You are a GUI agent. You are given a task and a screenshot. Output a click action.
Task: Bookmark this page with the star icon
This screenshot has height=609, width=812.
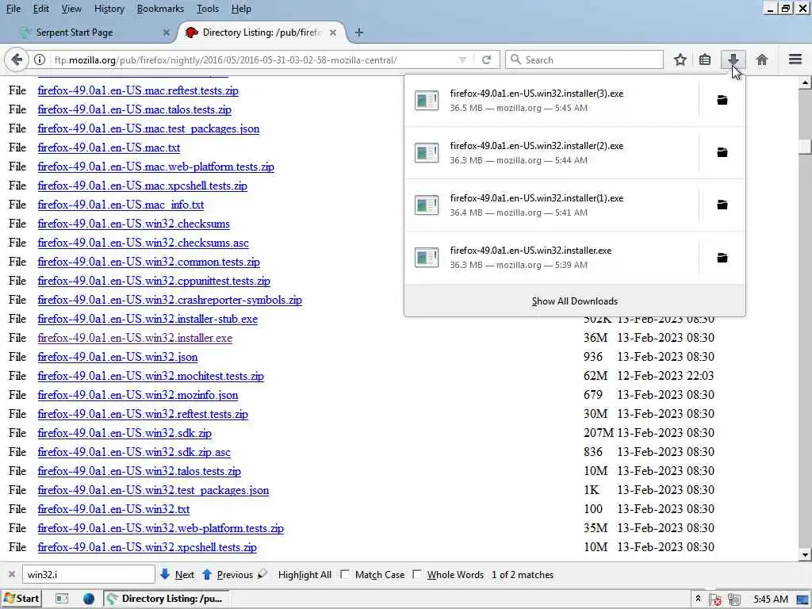pos(680,60)
